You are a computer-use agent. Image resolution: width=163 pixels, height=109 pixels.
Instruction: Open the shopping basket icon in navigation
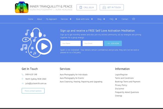coord(133,19)
